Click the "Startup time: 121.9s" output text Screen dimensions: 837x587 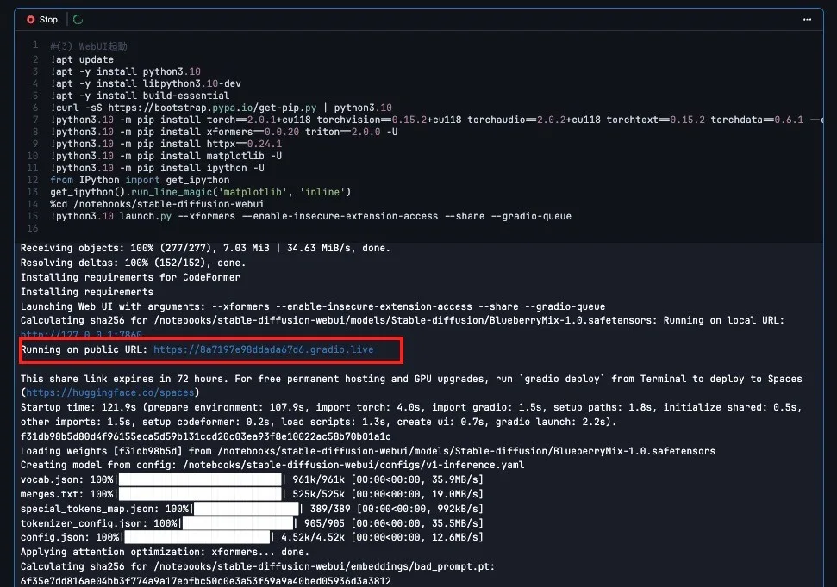78,407
